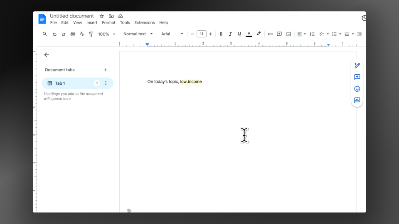The image size is (399, 224).
Task: Open the Format menu
Action: tap(108, 22)
